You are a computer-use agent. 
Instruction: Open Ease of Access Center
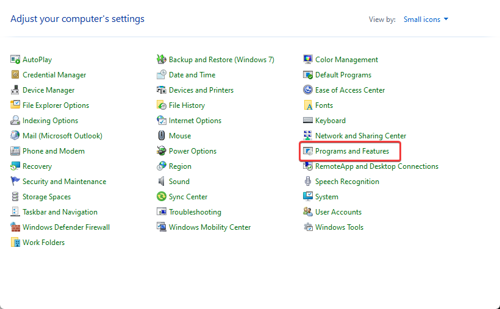coord(350,90)
